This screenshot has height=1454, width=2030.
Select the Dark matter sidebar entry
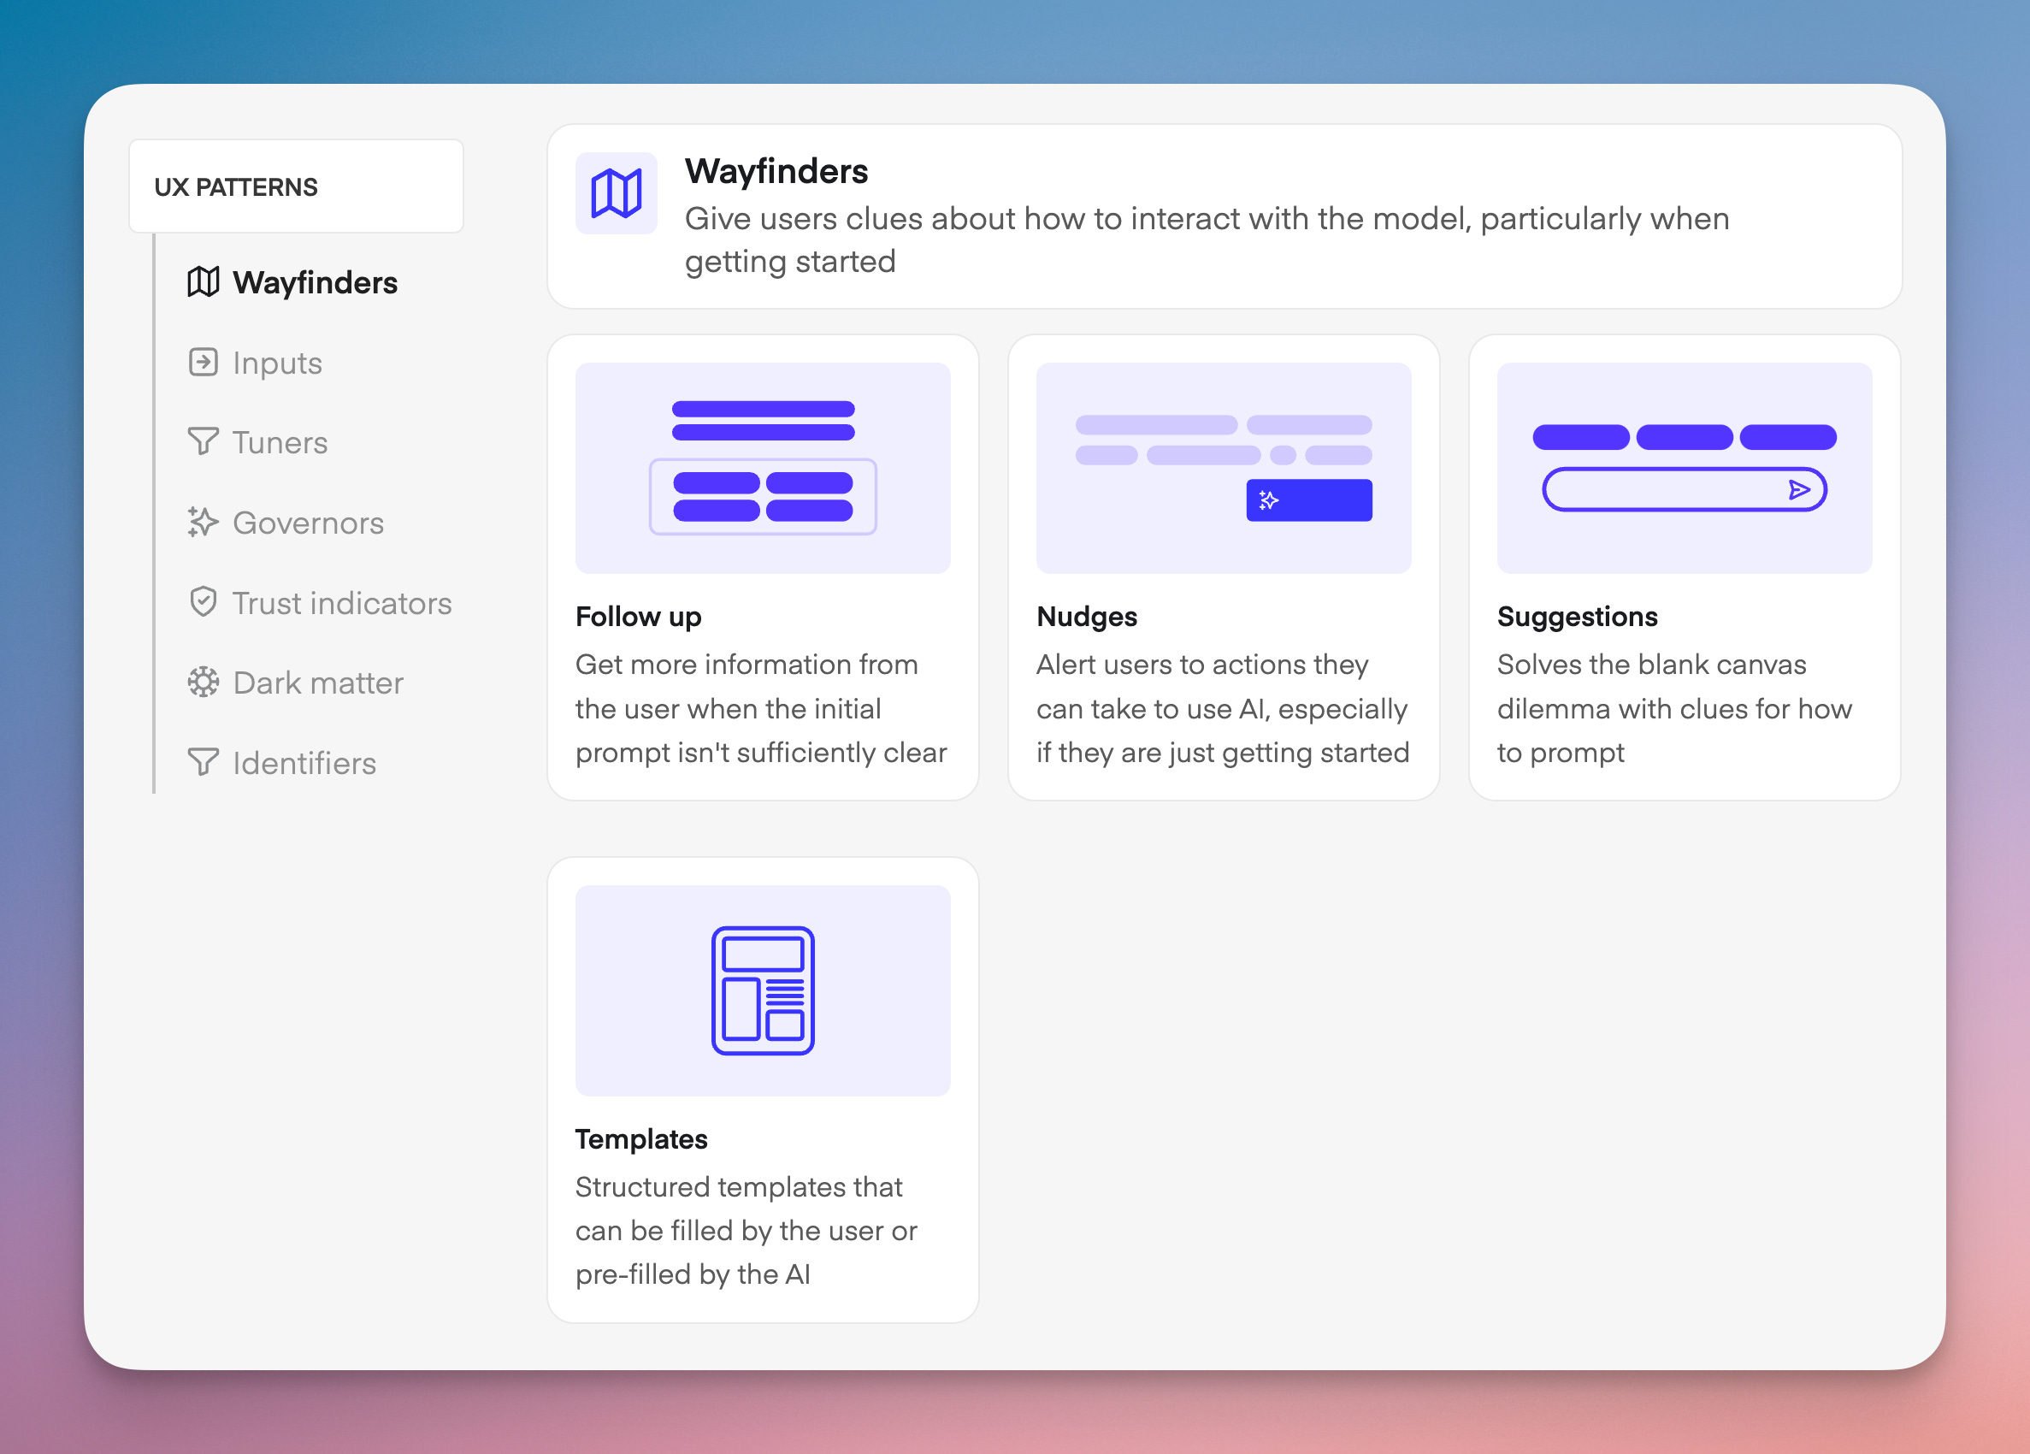coord(318,683)
